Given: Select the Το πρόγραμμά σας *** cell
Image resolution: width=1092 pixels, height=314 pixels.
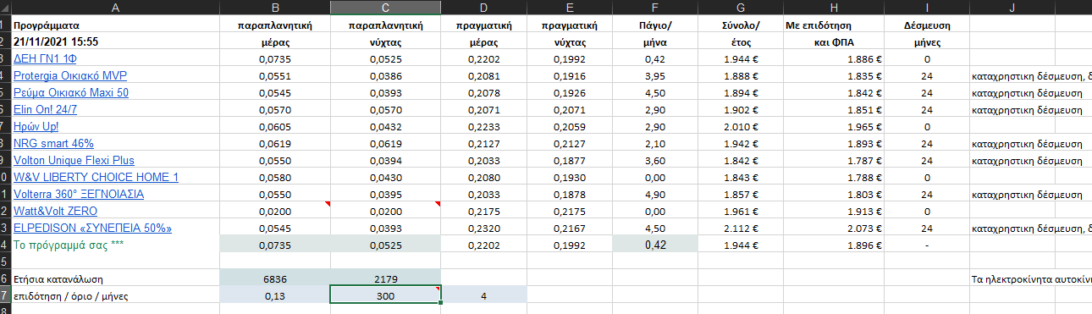Looking at the screenshot, I should (x=114, y=245).
